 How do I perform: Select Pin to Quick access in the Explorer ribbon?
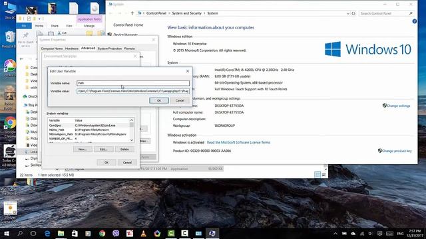(x=26, y=39)
